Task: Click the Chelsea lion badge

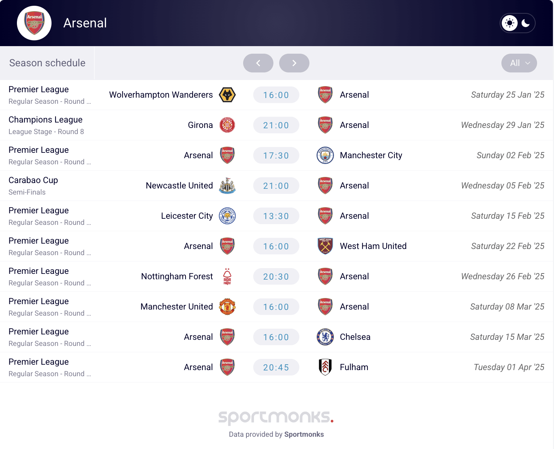Action: [x=325, y=337]
